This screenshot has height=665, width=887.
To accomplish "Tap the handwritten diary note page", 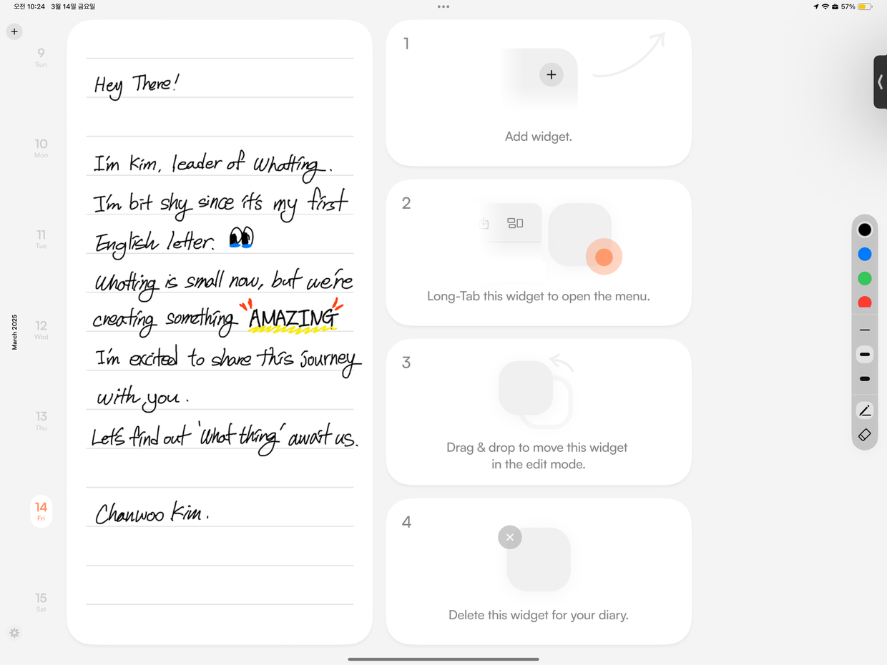I will (220, 332).
